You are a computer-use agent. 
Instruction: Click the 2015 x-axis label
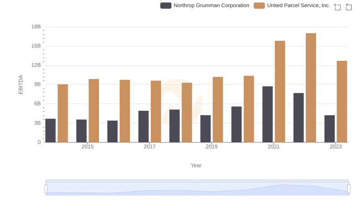87,147
